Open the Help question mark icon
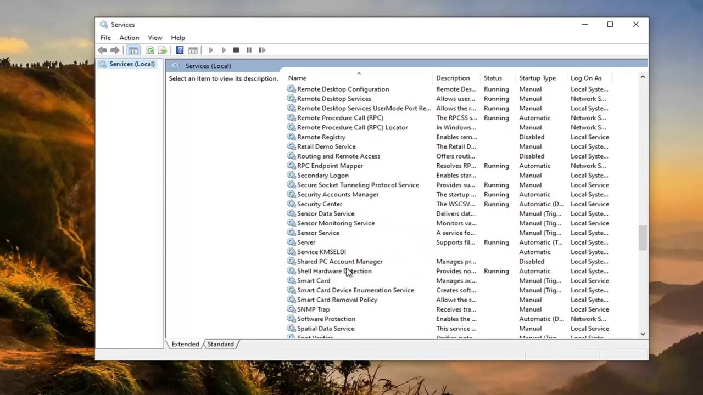This screenshot has height=395, width=703. pyautogui.click(x=180, y=50)
